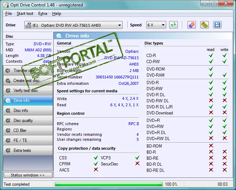Click the Status window >> button
Screen dimensions: 236x190
[28, 175]
